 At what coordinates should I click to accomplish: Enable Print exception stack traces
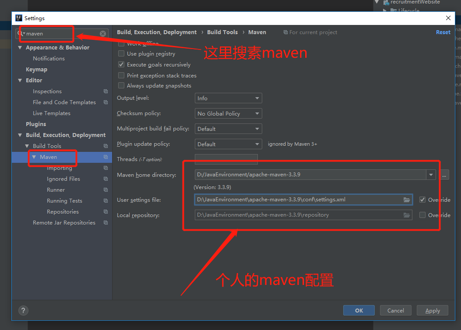click(121, 75)
